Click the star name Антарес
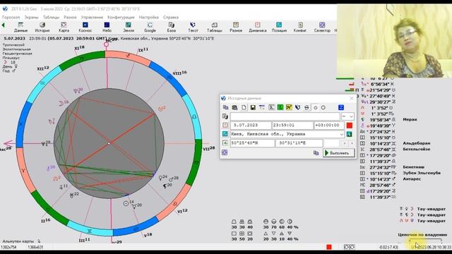 tap(412, 179)
